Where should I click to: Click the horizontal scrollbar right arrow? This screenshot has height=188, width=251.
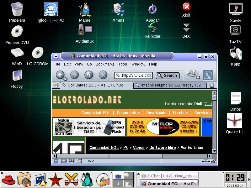[210, 156]
